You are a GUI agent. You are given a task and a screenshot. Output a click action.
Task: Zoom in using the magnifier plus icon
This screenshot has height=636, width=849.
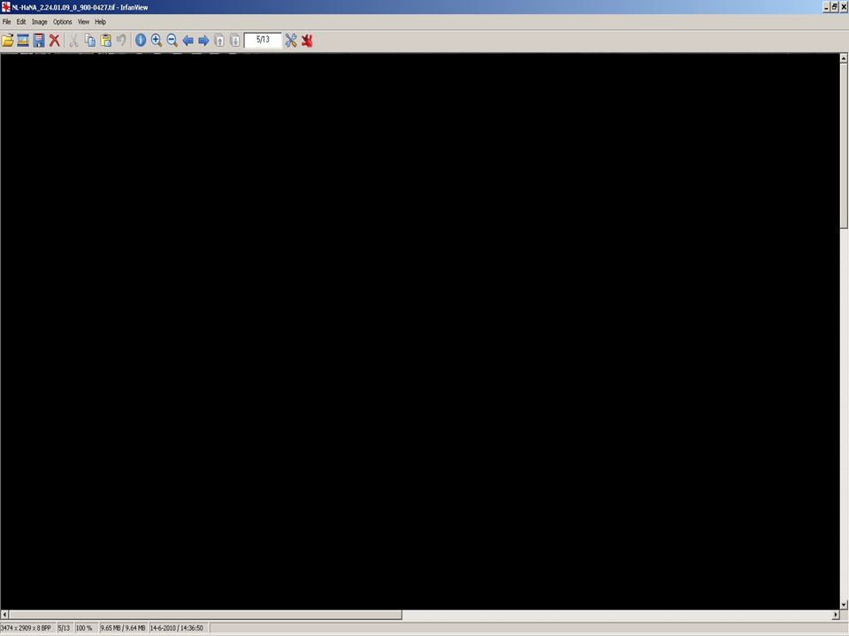click(x=157, y=41)
